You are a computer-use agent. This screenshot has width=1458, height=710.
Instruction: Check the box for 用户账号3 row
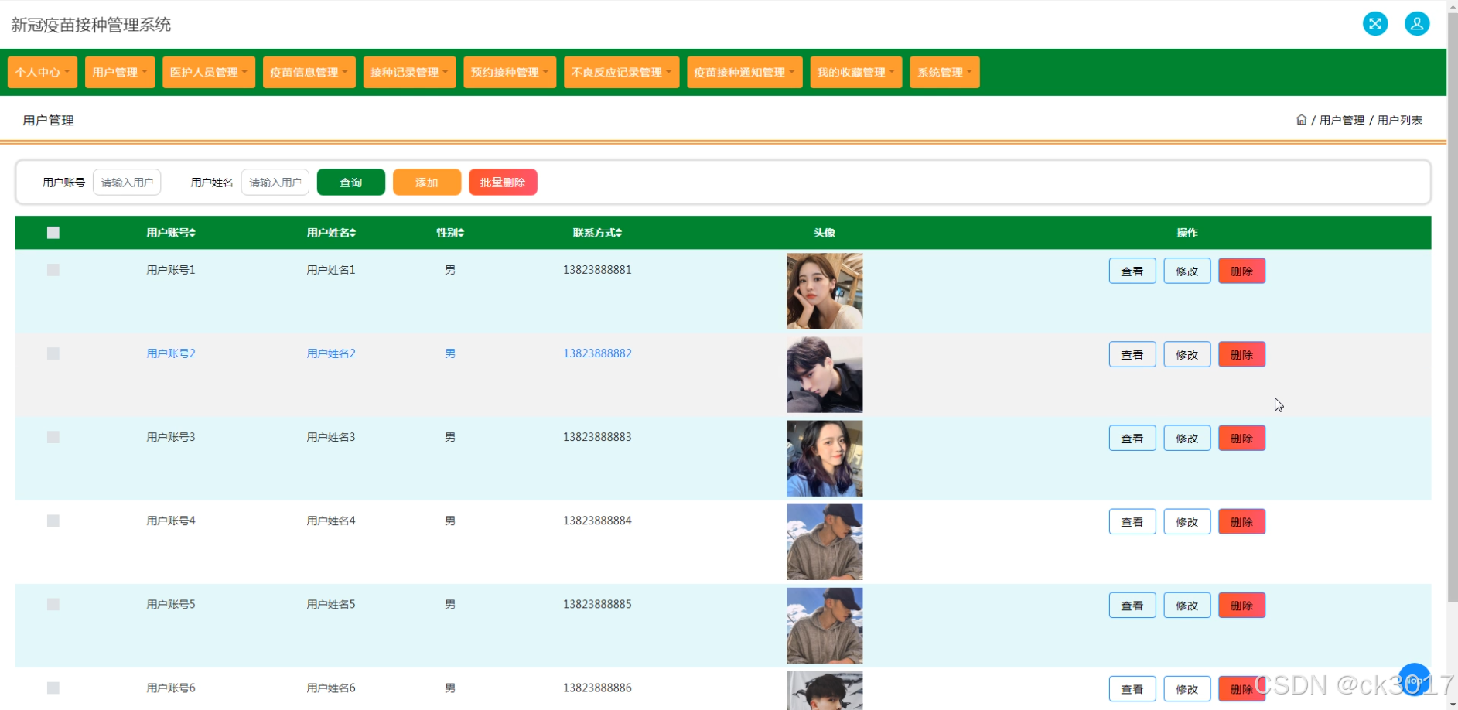click(x=53, y=437)
